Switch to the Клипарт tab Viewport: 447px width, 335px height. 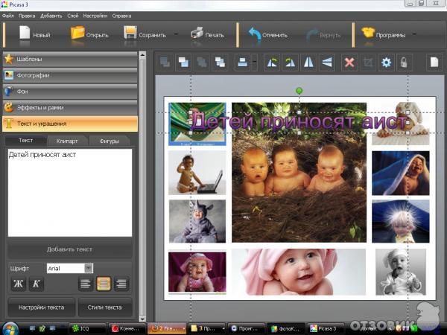pos(68,140)
